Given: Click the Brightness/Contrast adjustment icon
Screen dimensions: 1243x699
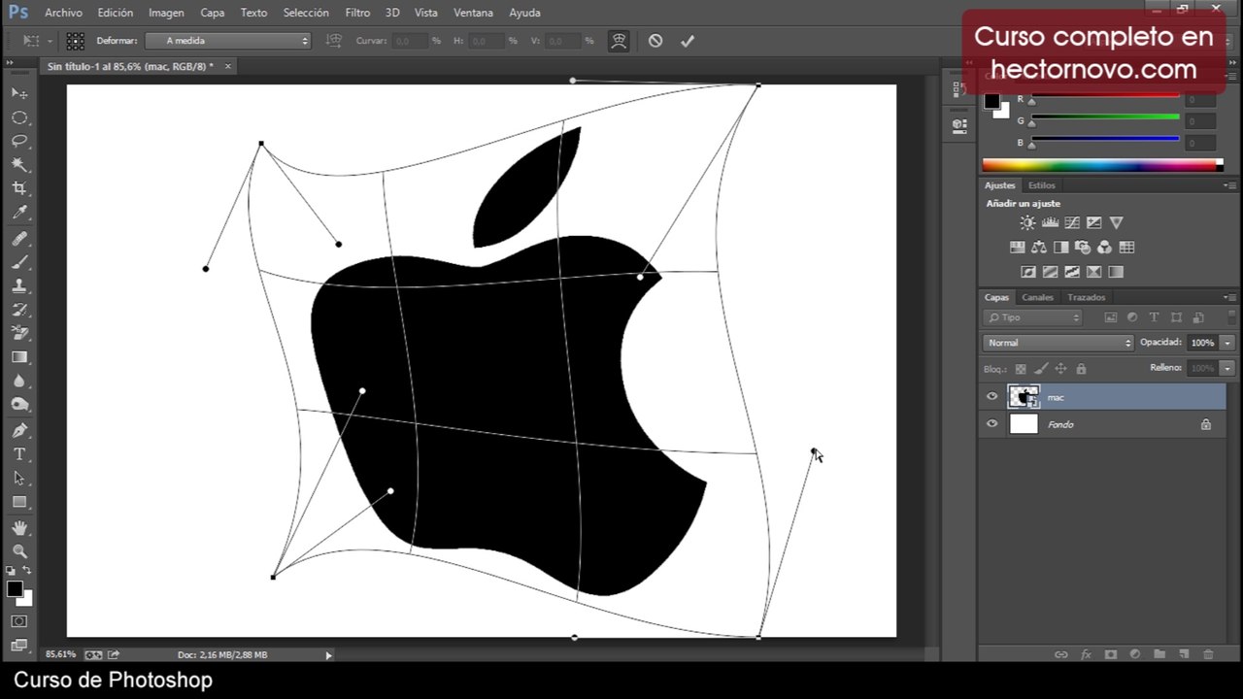Looking at the screenshot, I should (1027, 223).
